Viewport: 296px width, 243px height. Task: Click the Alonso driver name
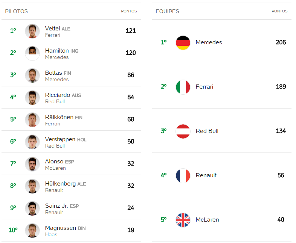(x=54, y=161)
